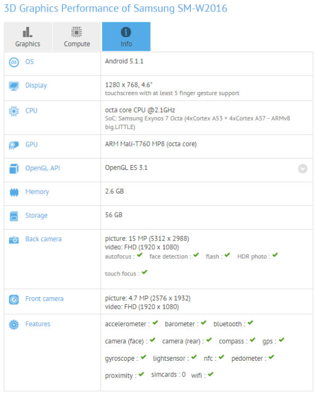The height and width of the screenshot is (394, 317).
Task: Click the simcards : 0 text
Action: 169,374
